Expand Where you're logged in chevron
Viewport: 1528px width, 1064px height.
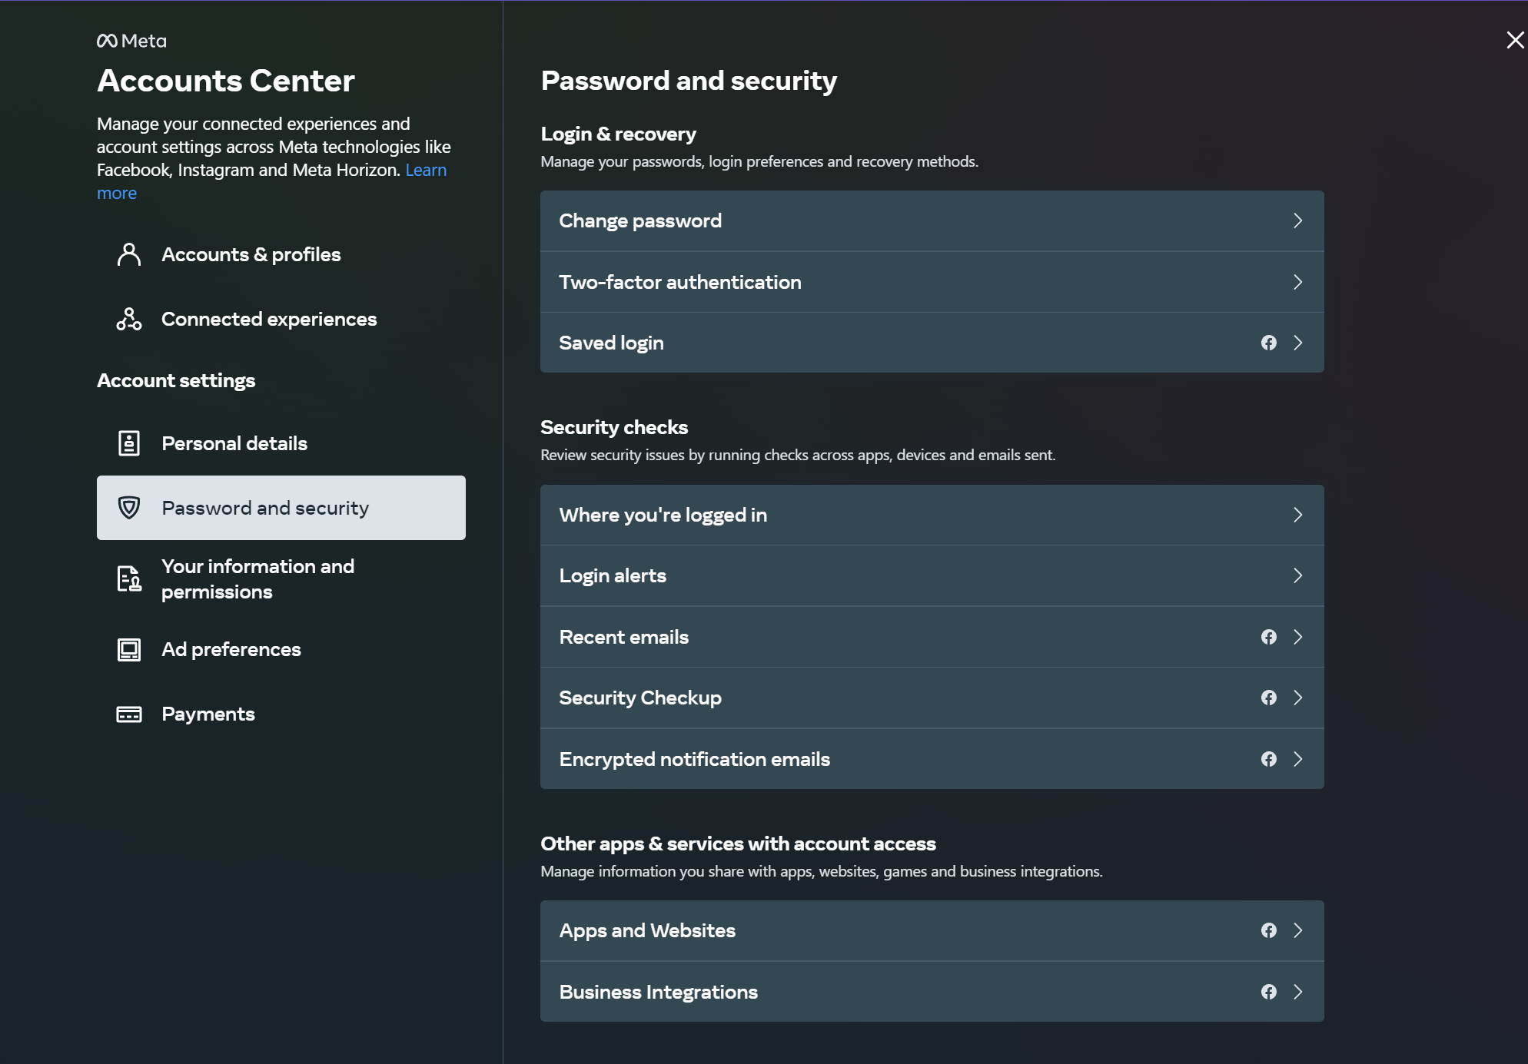[1298, 515]
